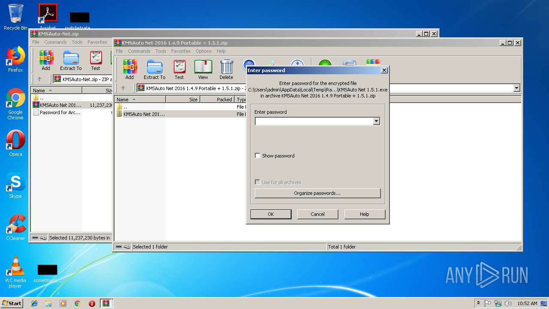Open Internet Explorer from the taskbar

click(34, 303)
